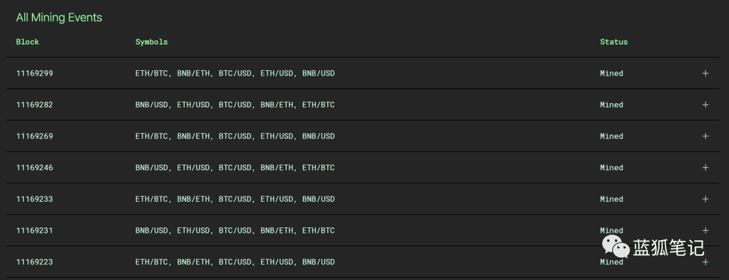Viewport: 729px width, 280px height.
Task: Open plus icon for block 11169223
Action: [x=705, y=262]
